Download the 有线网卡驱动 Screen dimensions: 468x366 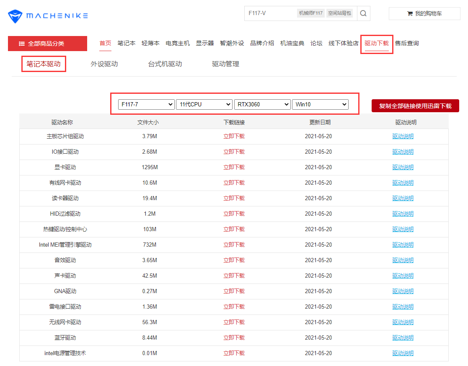coord(234,183)
